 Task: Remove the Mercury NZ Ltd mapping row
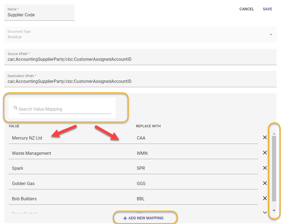[265, 138]
